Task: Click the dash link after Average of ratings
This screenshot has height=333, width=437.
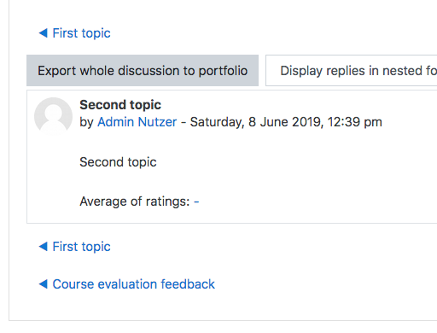Action: [x=196, y=202]
